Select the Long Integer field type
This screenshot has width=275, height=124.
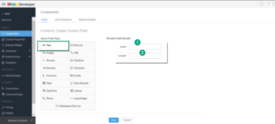(x=82, y=99)
